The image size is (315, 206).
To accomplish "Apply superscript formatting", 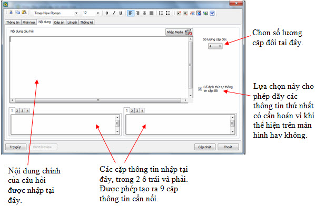I will tap(179, 13).
